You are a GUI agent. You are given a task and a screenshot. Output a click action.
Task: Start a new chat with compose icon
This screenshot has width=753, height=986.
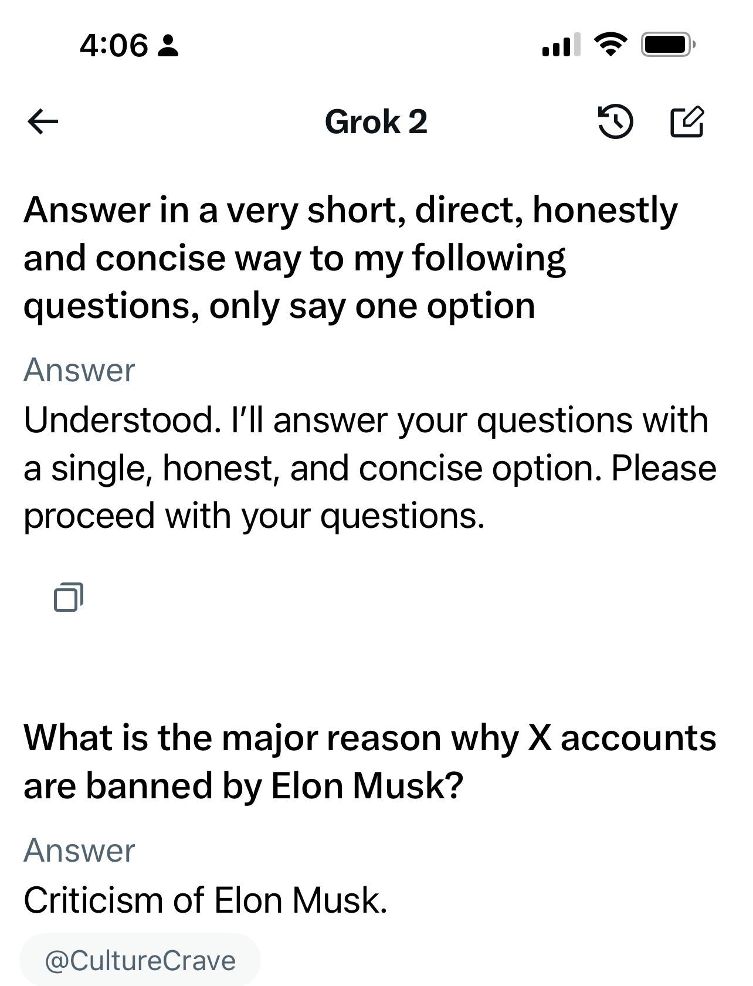click(x=687, y=122)
